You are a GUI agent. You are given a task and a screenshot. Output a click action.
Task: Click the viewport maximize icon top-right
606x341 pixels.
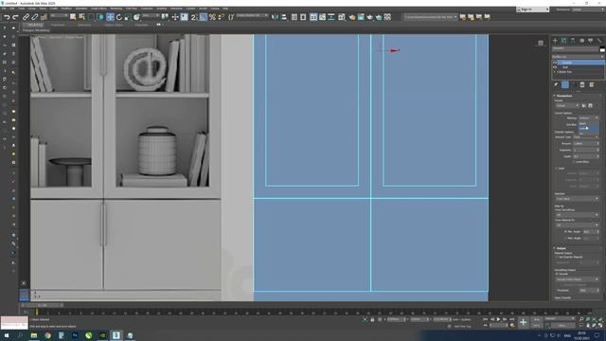541,43
